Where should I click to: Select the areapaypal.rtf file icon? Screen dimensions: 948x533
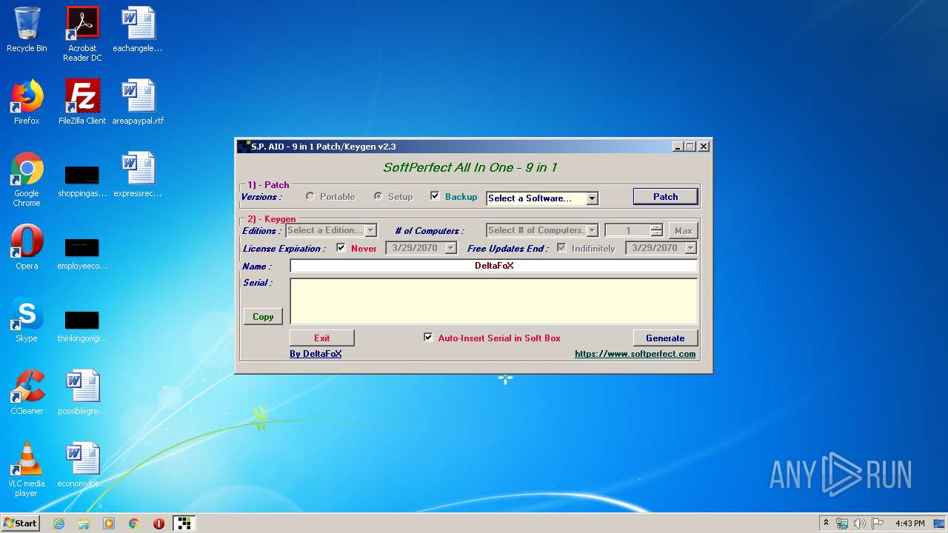[138, 102]
